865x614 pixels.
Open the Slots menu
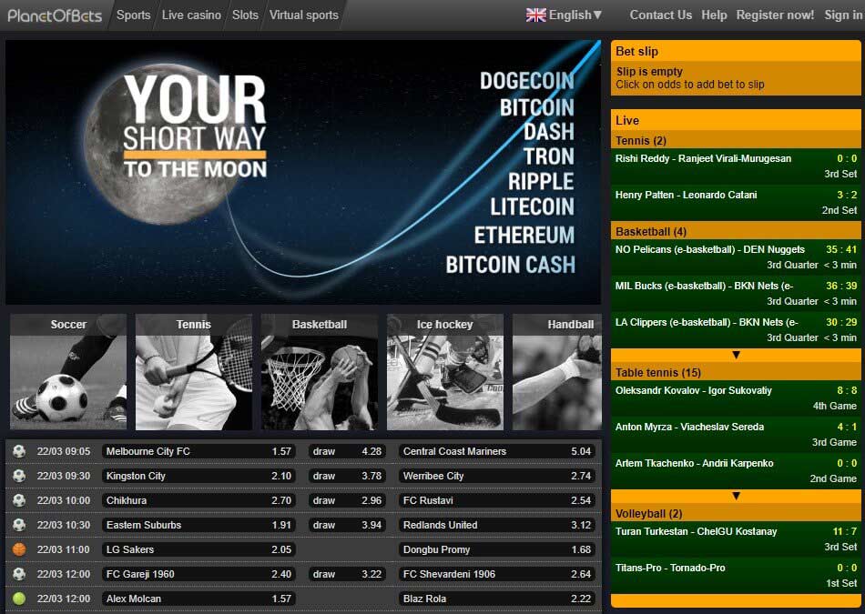[x=245, y=15]
